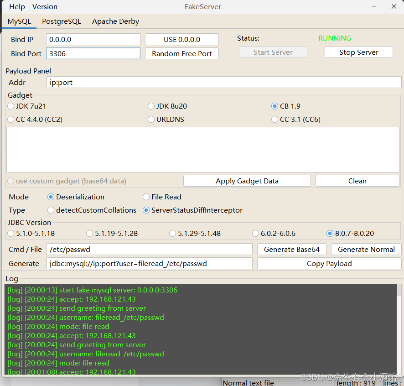Select ServerStatusDiffInterceptor type
The height and width of the screenshot is (386, 404).
coord(193,210)
